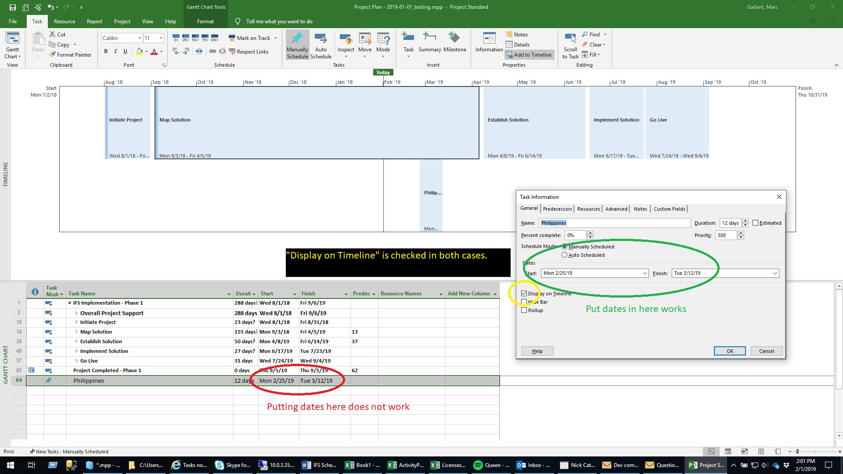
Task: Apply Bold formatting
Action: coord(106,51)
